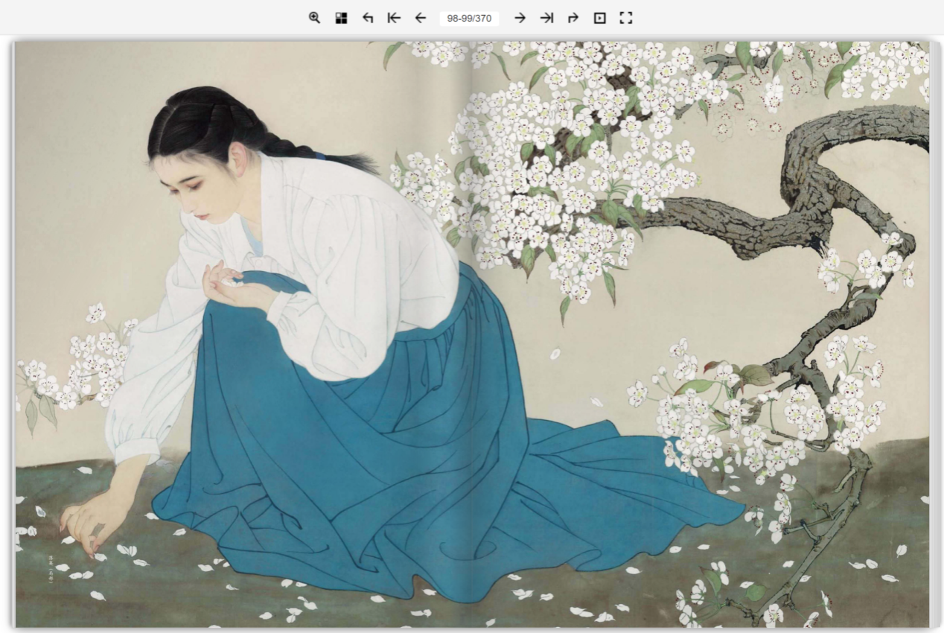Click the zoom in magnifier icon

[x=315, y=18]
